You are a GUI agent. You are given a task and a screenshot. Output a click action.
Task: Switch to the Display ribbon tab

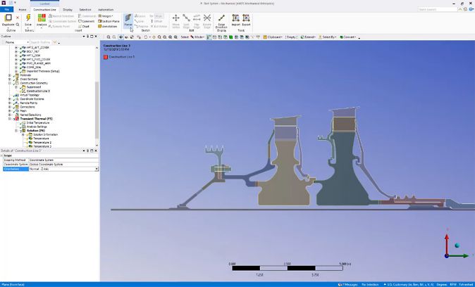[x=68, y=10]
